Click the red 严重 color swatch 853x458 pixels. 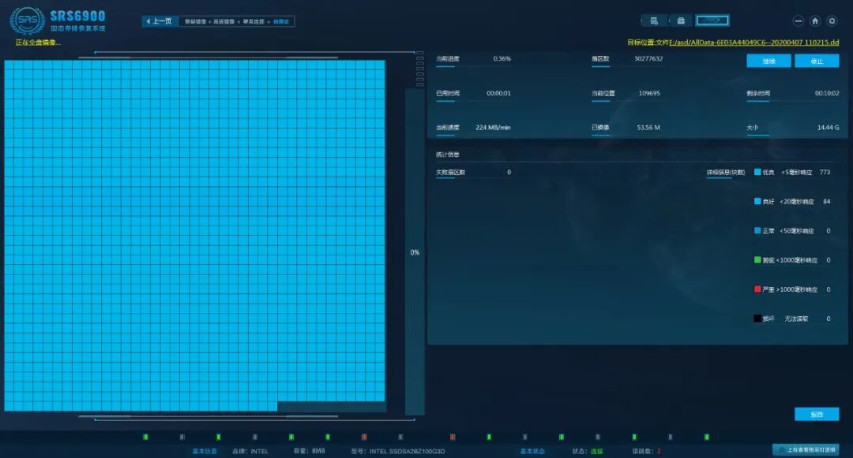click(757, 289)
